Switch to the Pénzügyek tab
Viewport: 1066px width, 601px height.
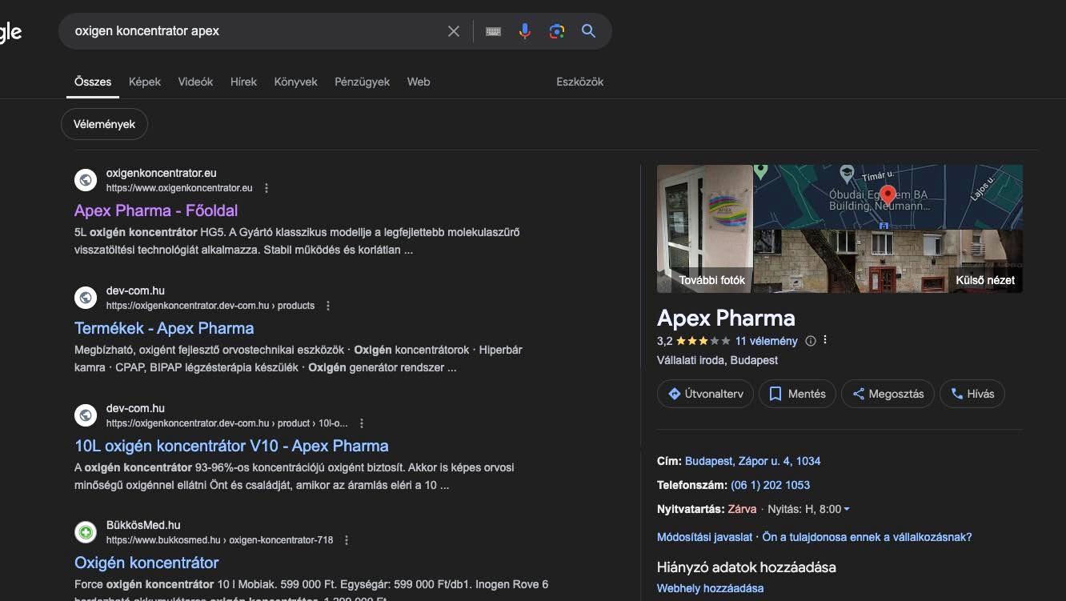pos(363,82)
